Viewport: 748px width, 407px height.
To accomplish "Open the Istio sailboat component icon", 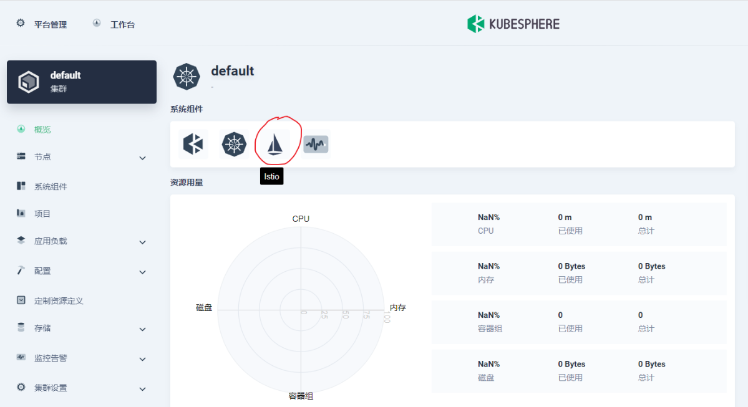I will tap(274, 145).
